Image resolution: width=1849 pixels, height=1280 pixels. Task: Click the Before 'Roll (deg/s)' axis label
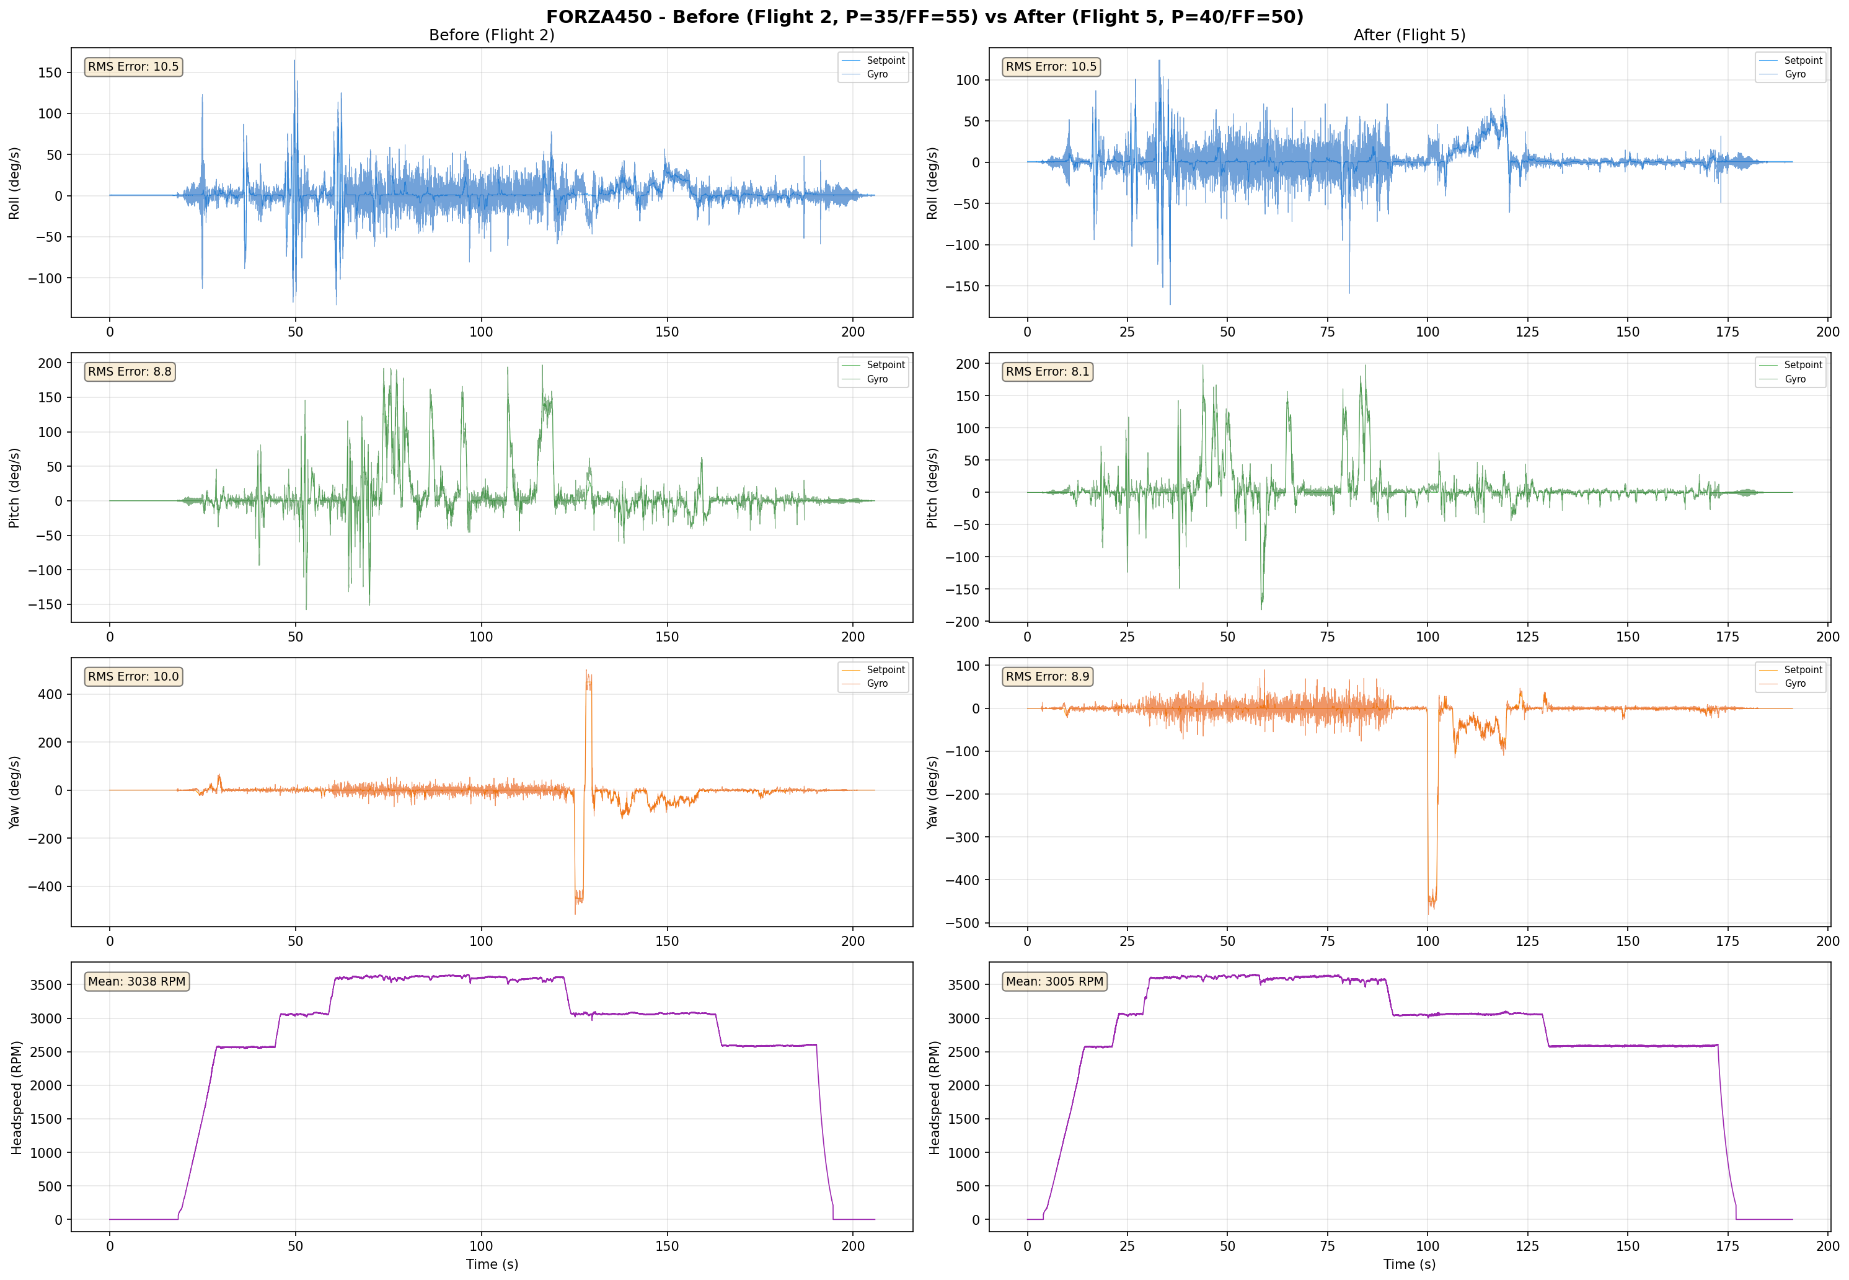click(x=14, y=183)
